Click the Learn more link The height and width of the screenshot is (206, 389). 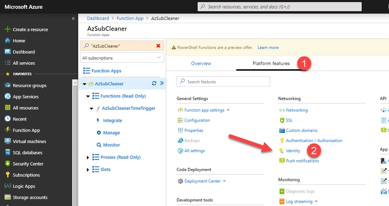click(x=268, y=48)
